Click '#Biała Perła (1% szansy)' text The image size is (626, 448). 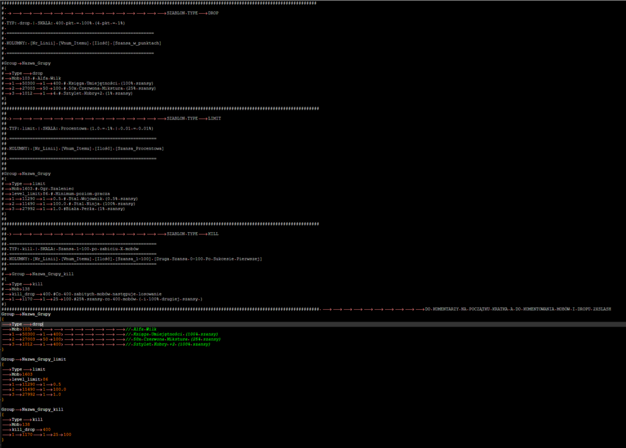94,208
